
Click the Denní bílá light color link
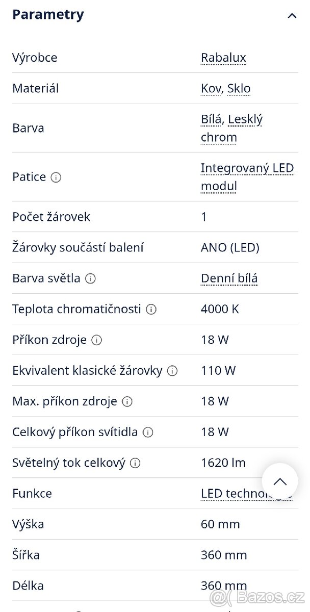(x=229, y=278)
